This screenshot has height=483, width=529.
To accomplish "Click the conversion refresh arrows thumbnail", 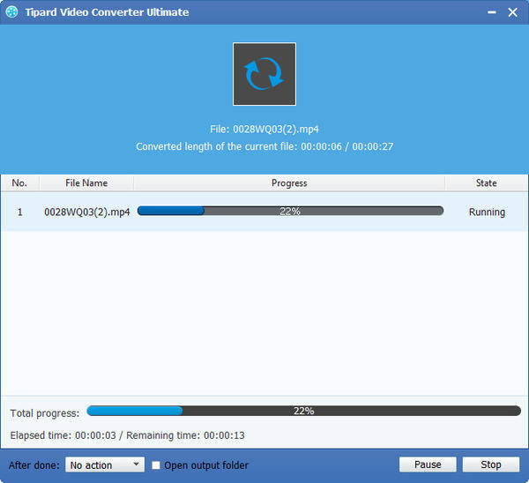I will pyautogui.click(x=264, y=74).
